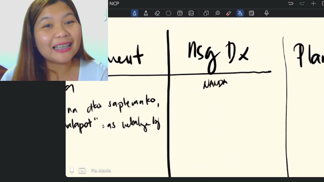This screenshot has height=182, width=324.
Task: Click the Pia Alanis participant name
Action: point(101,171)
